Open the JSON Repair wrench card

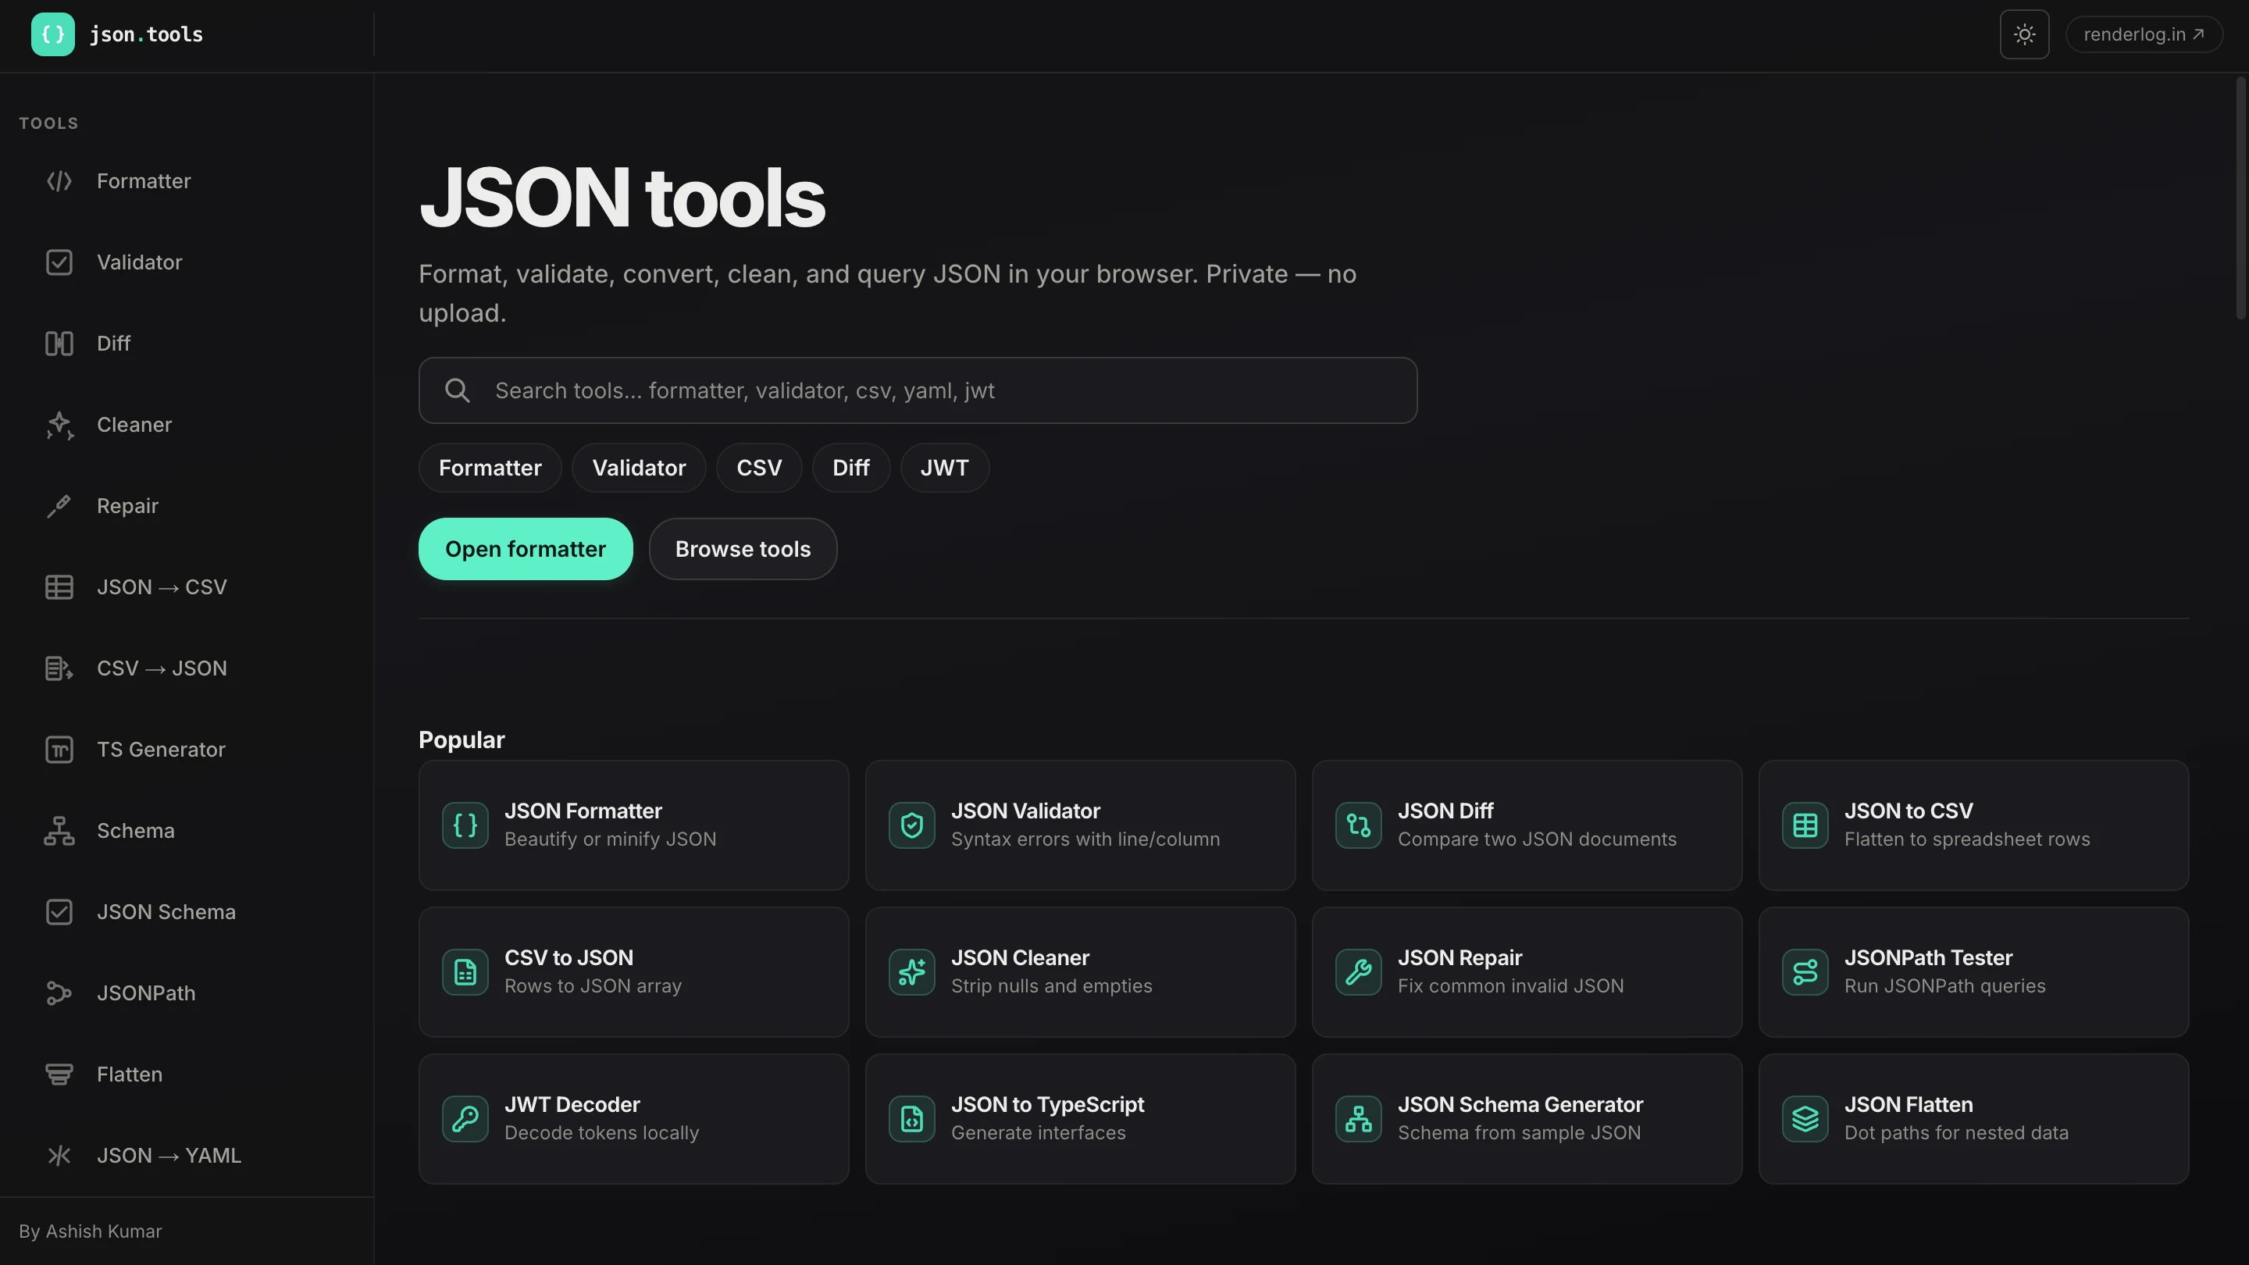[x=1526, y=971]
